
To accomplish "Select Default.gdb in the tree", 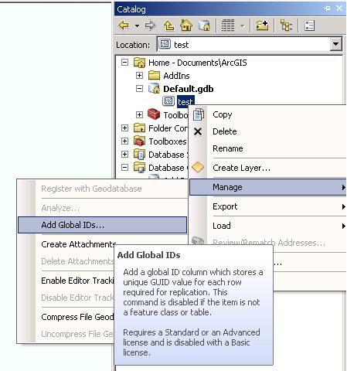I will (x=189, y=89).
